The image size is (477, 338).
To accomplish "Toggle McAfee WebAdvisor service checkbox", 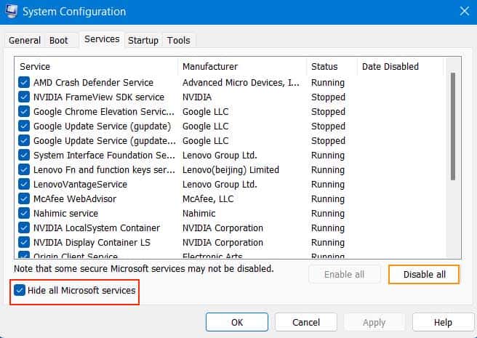I will [x=24, y=199].
